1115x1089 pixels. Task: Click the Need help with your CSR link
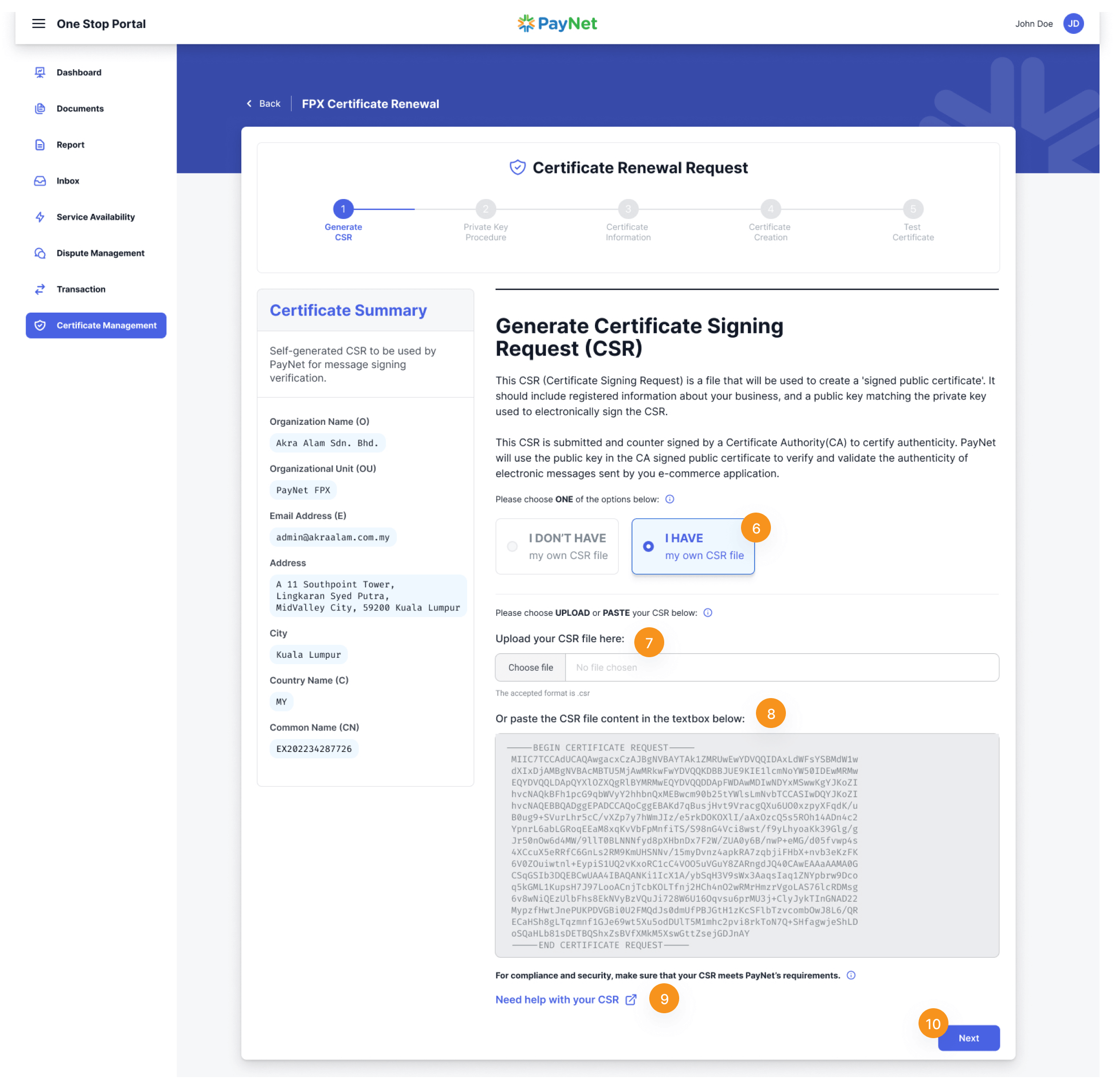click(x=564, y=999)
